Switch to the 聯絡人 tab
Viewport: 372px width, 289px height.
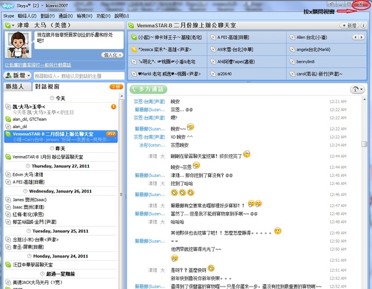click(x=17, y=87)
